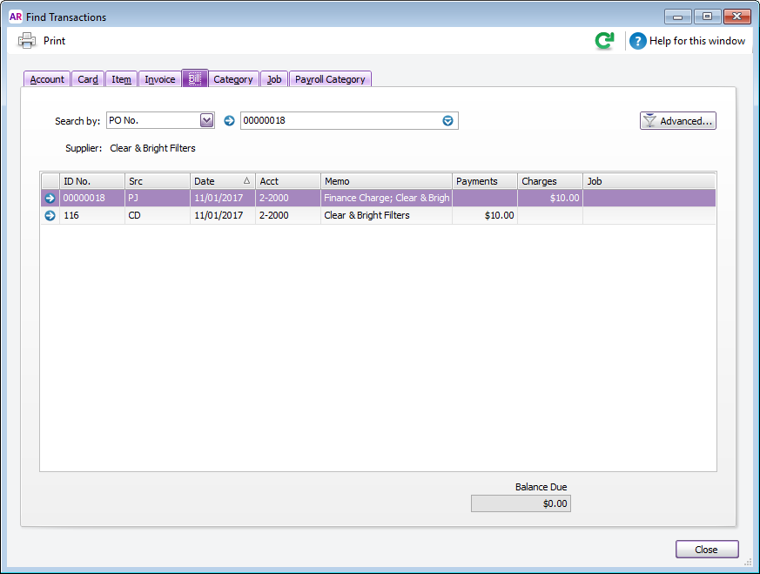Click the blue arrow beside the PO number field
Image resolution: width=760 pixels, height=574 pixels.
pos(229,121)
